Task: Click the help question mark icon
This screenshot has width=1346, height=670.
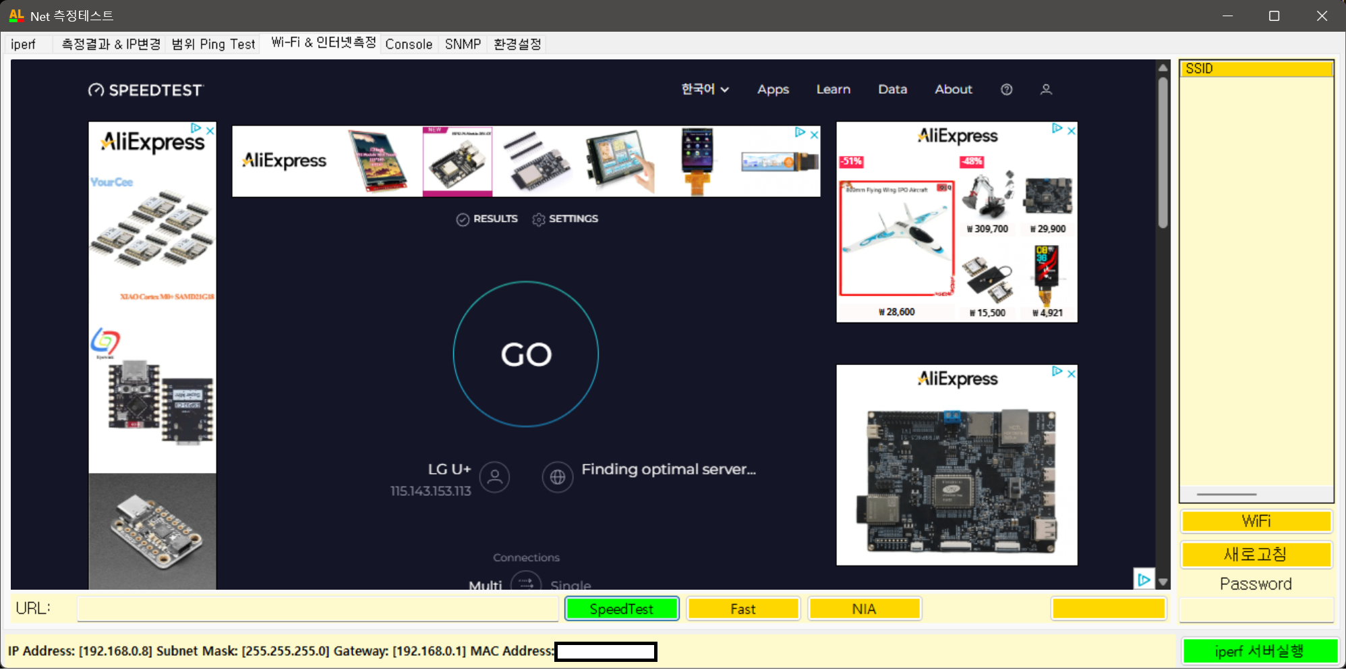Action: pos(1007,89)
